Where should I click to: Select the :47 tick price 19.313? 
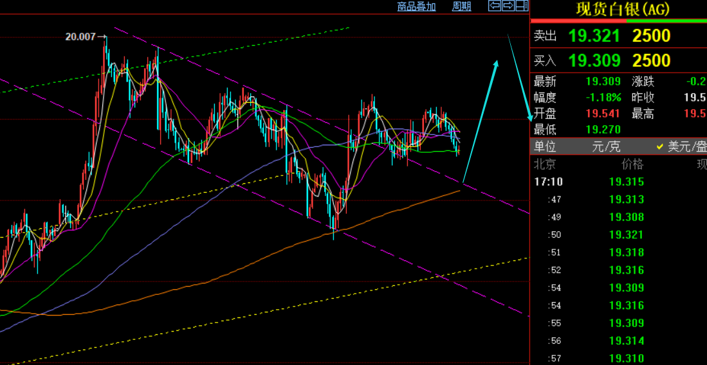tap(627, 200)
